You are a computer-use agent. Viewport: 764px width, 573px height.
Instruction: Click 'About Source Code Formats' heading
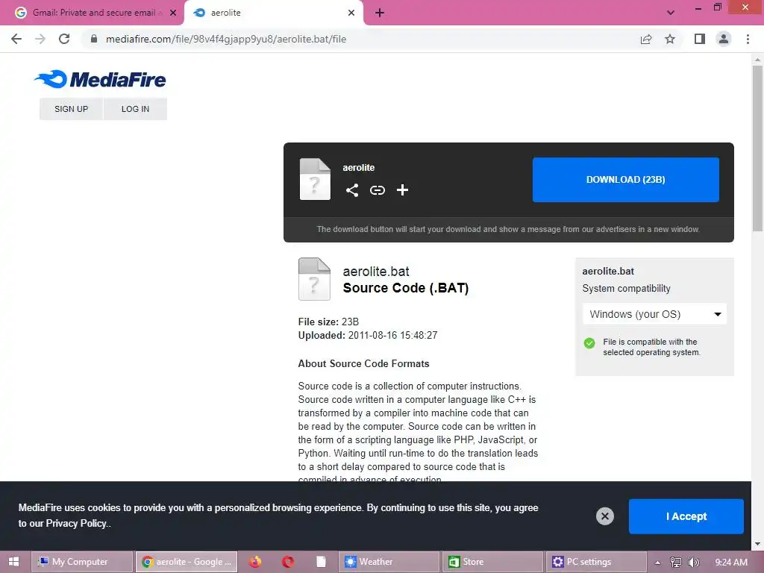tap(363, 363)
